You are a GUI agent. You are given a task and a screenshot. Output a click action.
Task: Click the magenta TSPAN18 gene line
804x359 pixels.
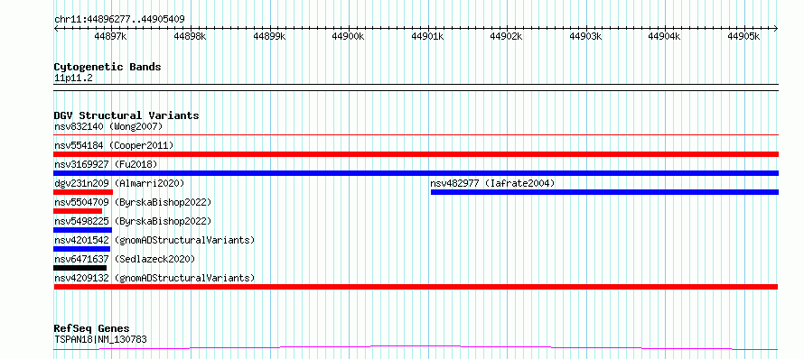point(416,348)
